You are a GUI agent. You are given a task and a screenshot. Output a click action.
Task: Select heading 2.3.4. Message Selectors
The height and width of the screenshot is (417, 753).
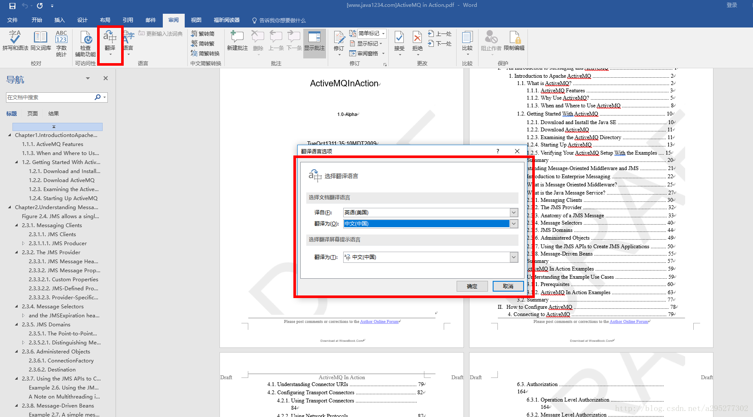click(x=53, y=306)
